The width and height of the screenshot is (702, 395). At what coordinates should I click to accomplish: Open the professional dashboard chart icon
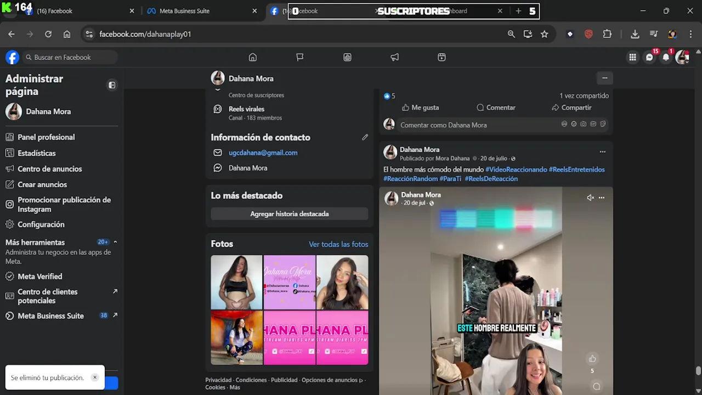point(347,57)
